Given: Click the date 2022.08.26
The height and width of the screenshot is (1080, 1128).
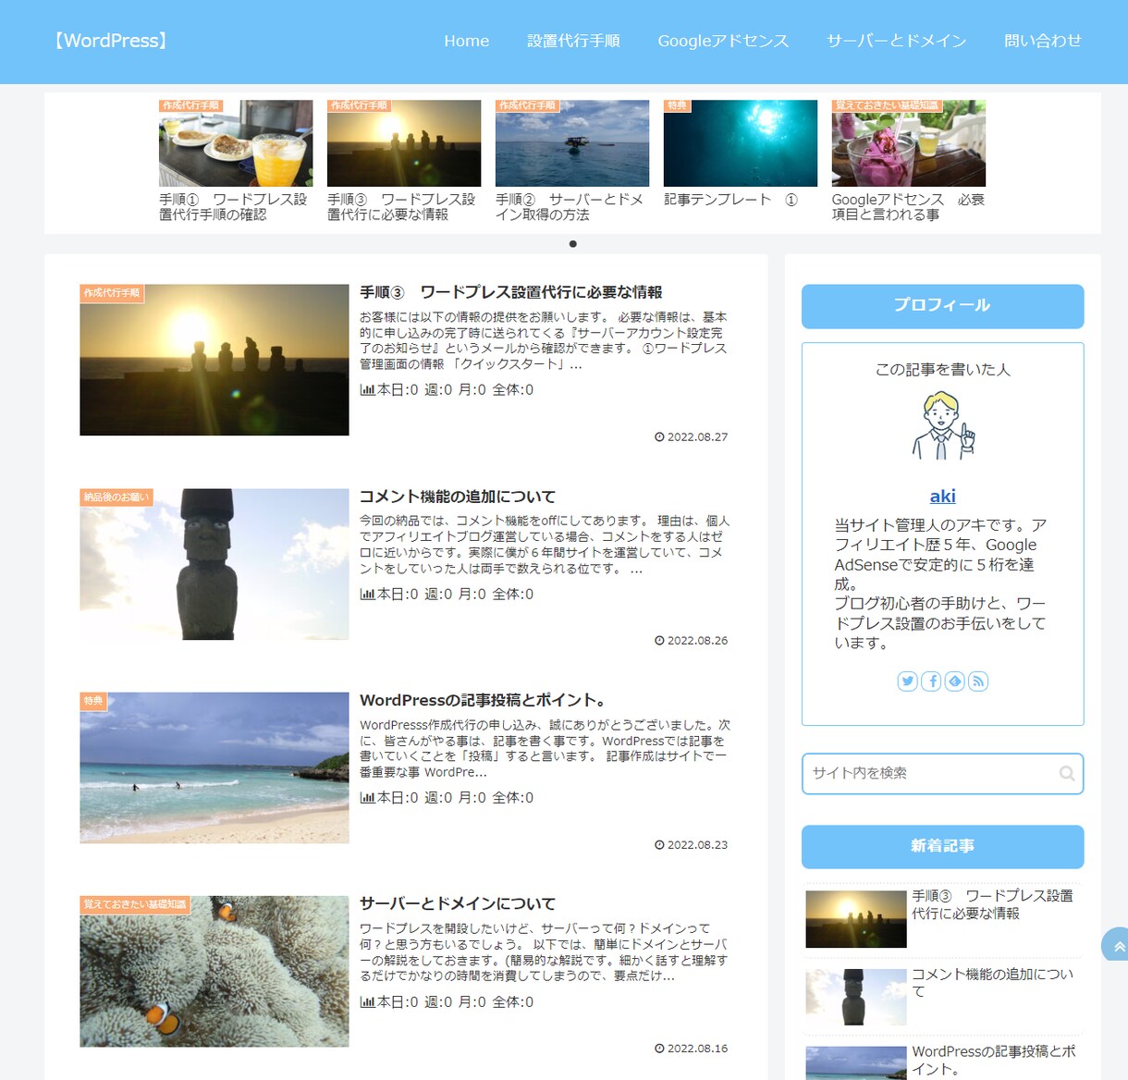Looking at the screenshot, I should pyautogui.click(x=692, y=641).
